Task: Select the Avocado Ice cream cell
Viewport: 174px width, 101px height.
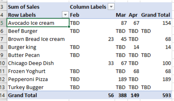Action: point(38,23)
